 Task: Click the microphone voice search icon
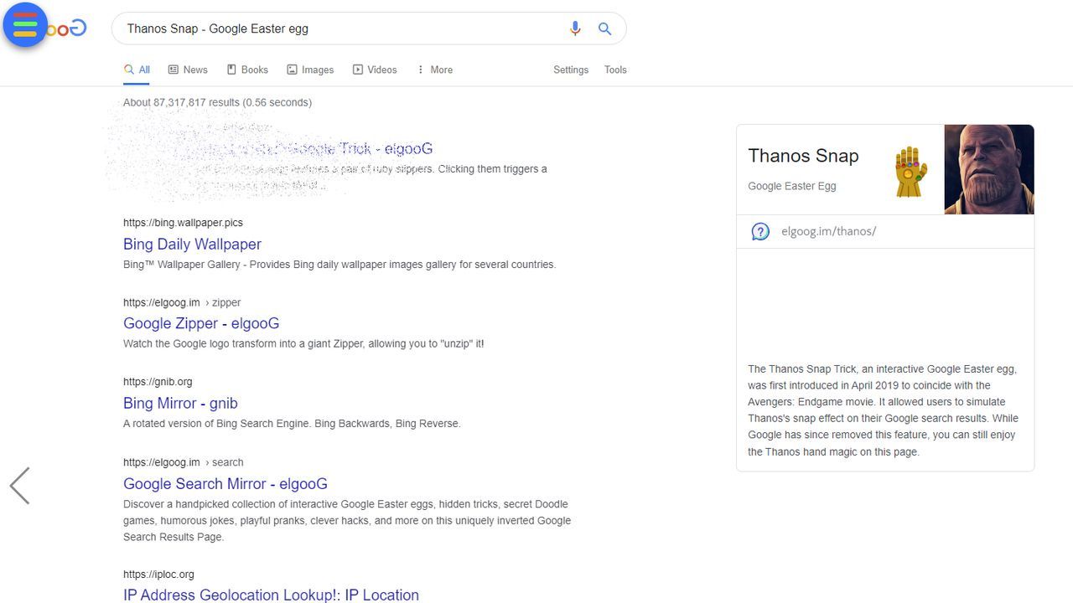[575, 28]
